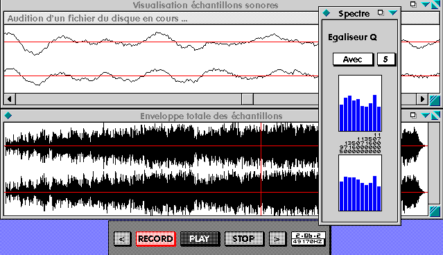Click the RECORD transport button
443x255 pixels.
pos(156,239)
